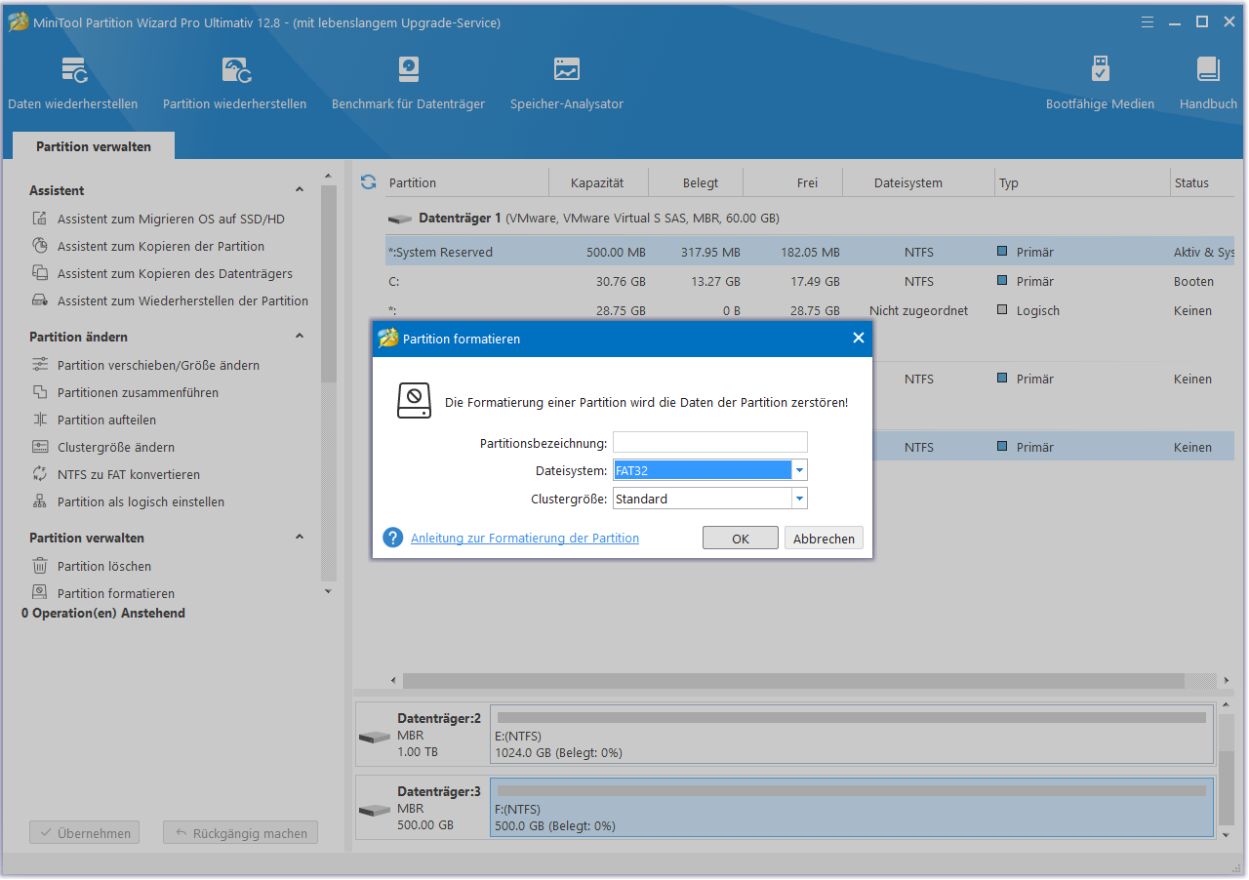
Task: Open Clustergröße ändern
Action: point(116,448)
